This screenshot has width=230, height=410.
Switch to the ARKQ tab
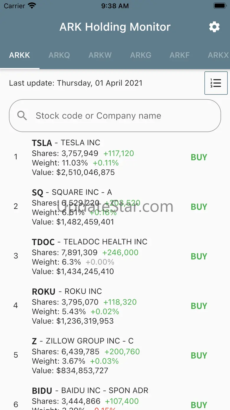59,55
